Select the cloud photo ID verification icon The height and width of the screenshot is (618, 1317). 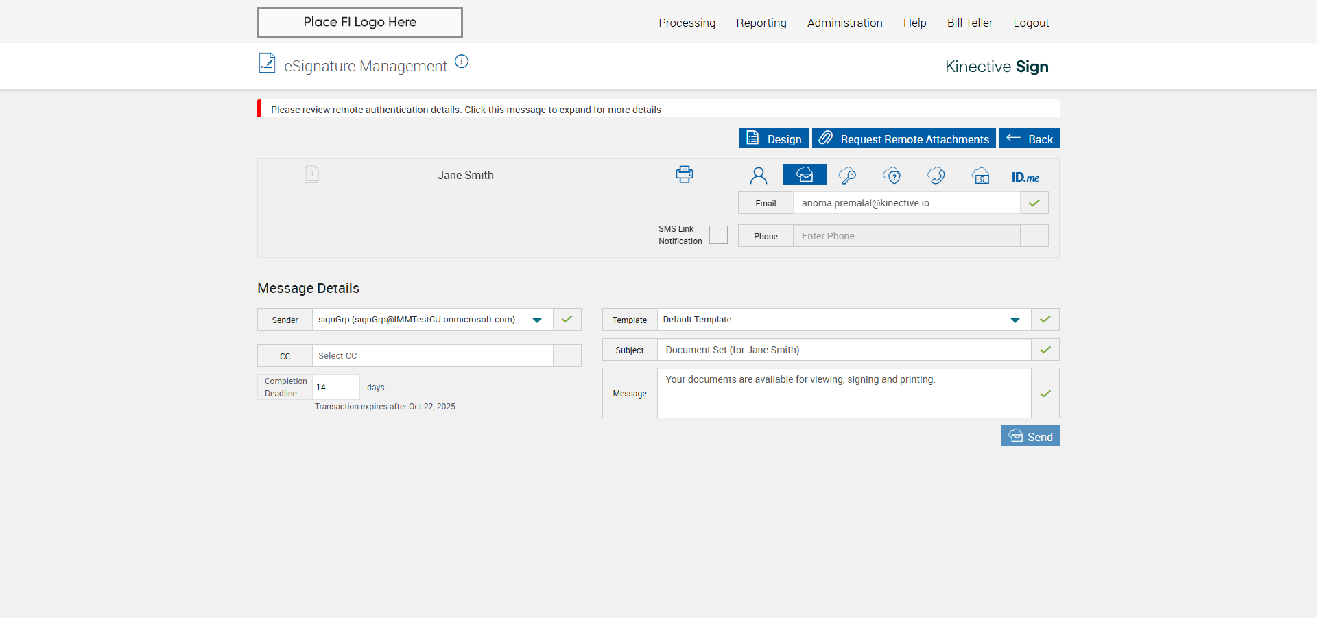pos(980,176)
